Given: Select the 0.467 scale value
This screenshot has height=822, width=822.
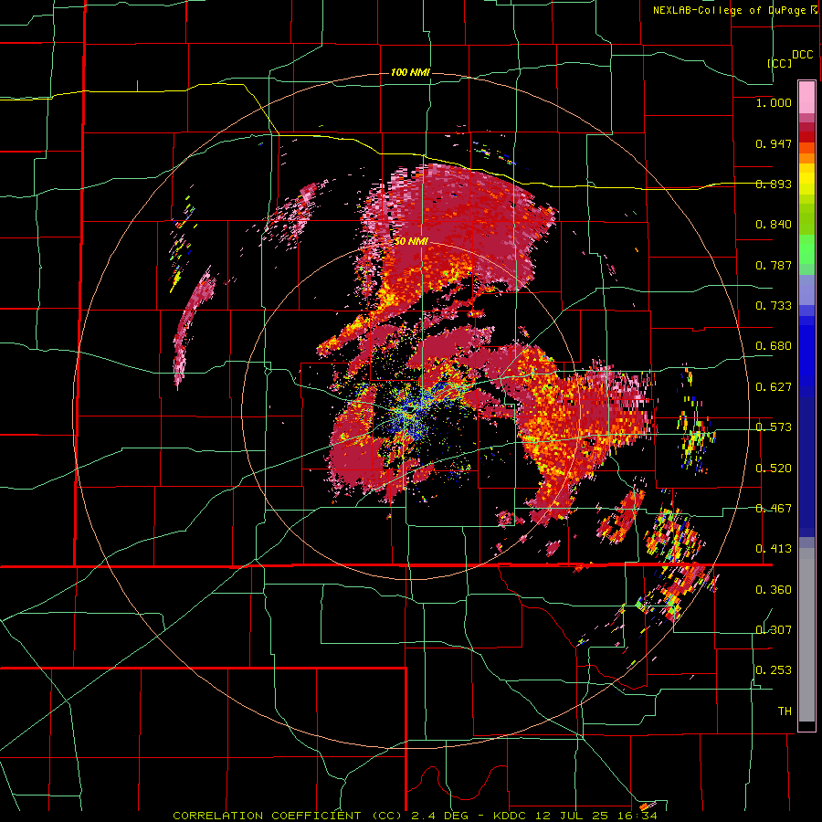Looking at the screenshot, I should tap(774, 509).
